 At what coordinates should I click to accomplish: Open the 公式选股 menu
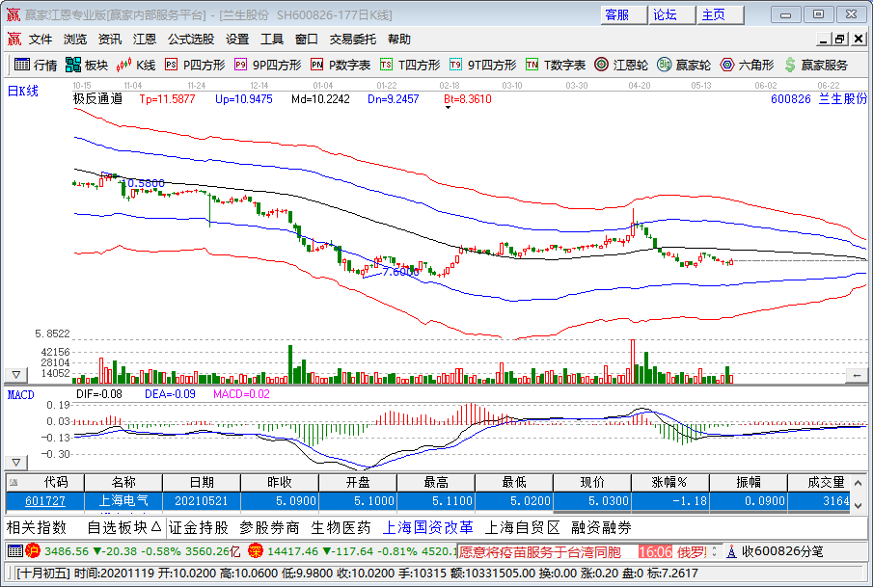pos(191,39)
